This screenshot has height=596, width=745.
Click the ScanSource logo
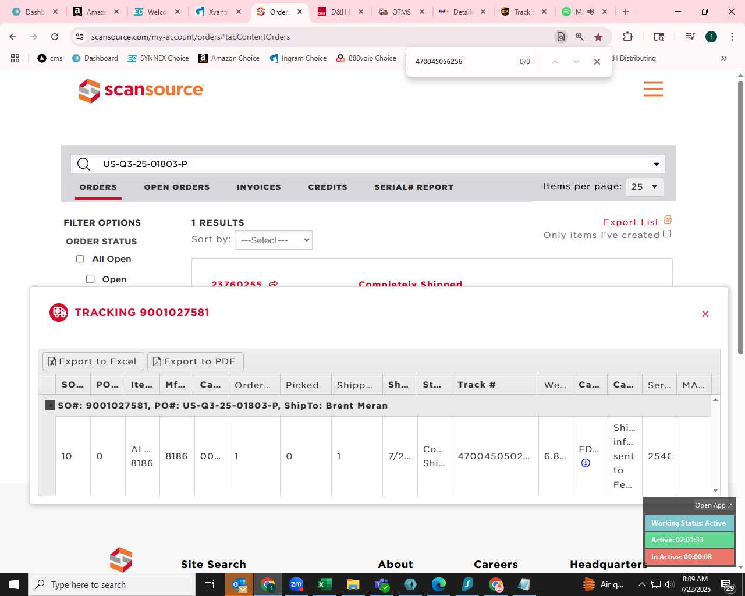tap(141, 90)
